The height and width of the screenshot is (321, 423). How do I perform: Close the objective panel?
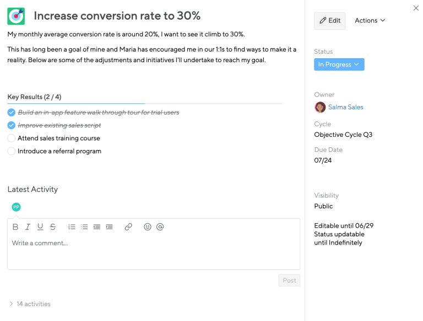point(416,8)
